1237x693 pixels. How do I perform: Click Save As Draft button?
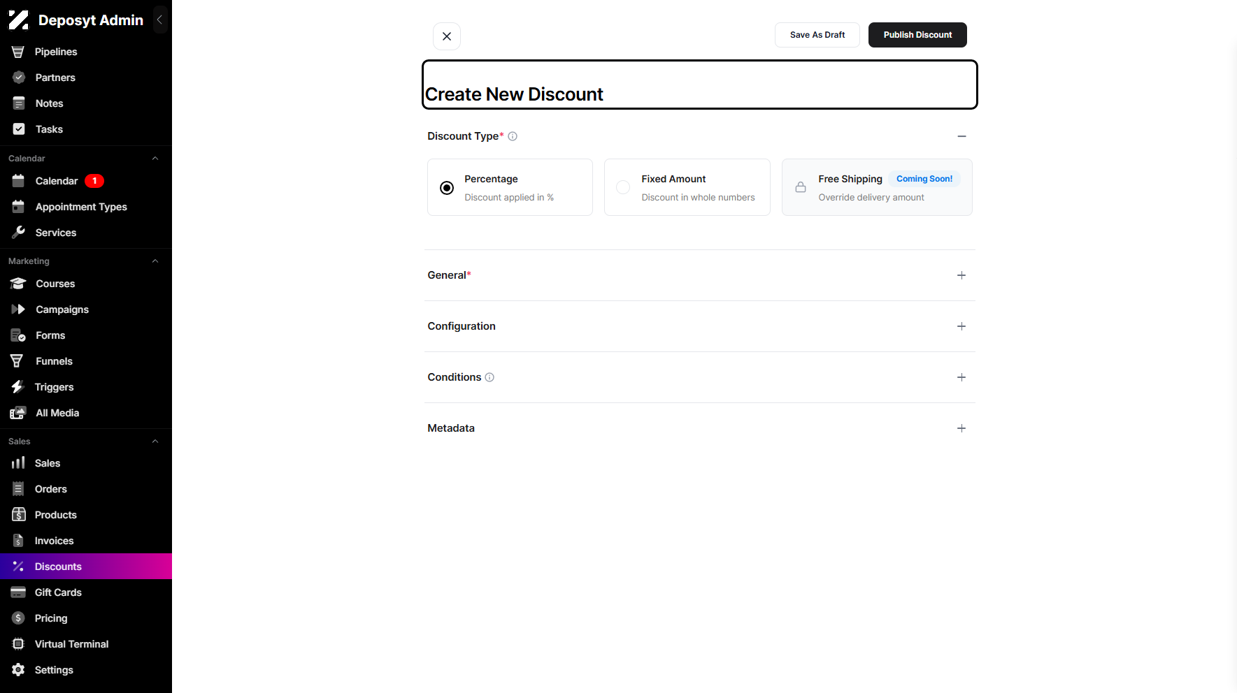[x=817, y=35]
